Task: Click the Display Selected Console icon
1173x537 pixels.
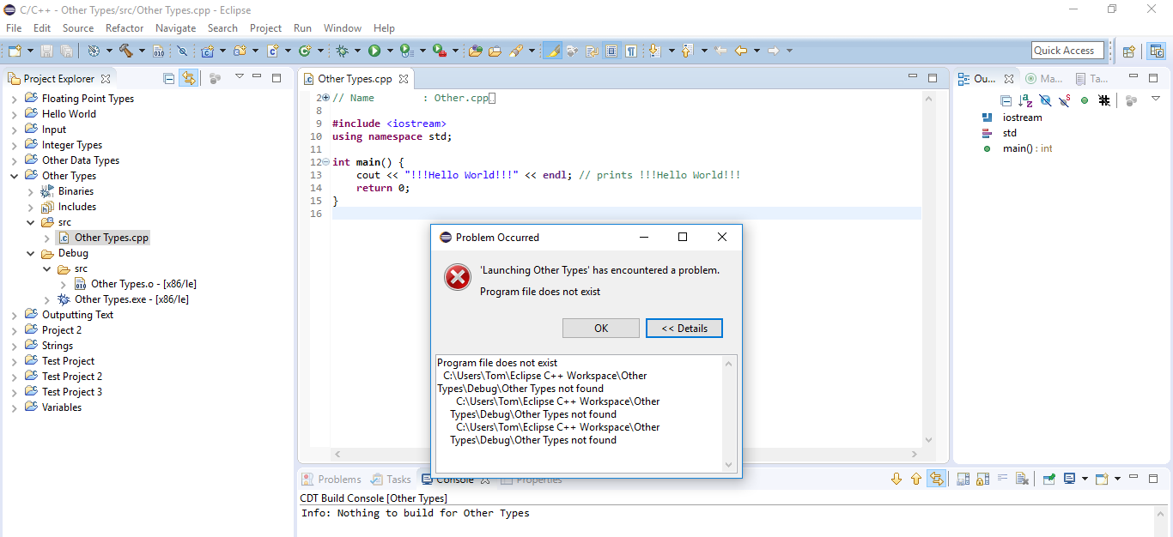Action: [x=1070, y=479]
